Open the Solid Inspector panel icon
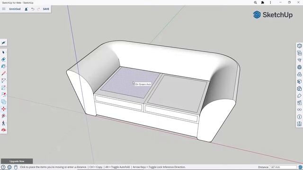This screenshot has width=303, height=170. pos(299,124)
